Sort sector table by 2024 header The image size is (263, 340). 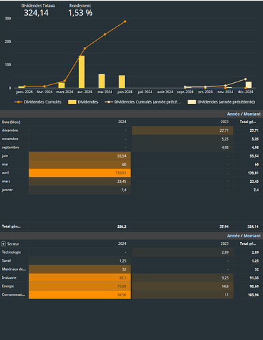click(x=122, y=243)
